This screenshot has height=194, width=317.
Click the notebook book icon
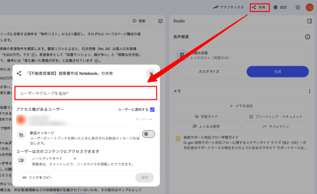point(21,160)
